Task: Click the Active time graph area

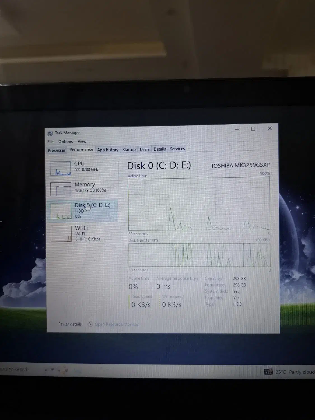Action: click(x=199, y=204)
